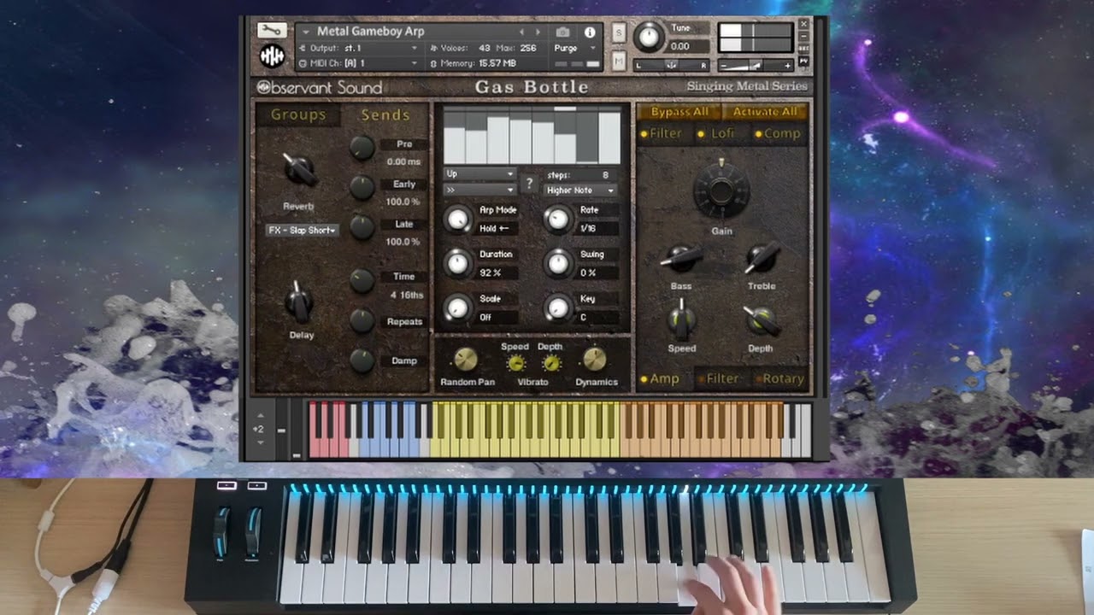Viewport: 1094px width, 615px height.
Task: Click the Scale knob
Action: (x=458, y=307)
